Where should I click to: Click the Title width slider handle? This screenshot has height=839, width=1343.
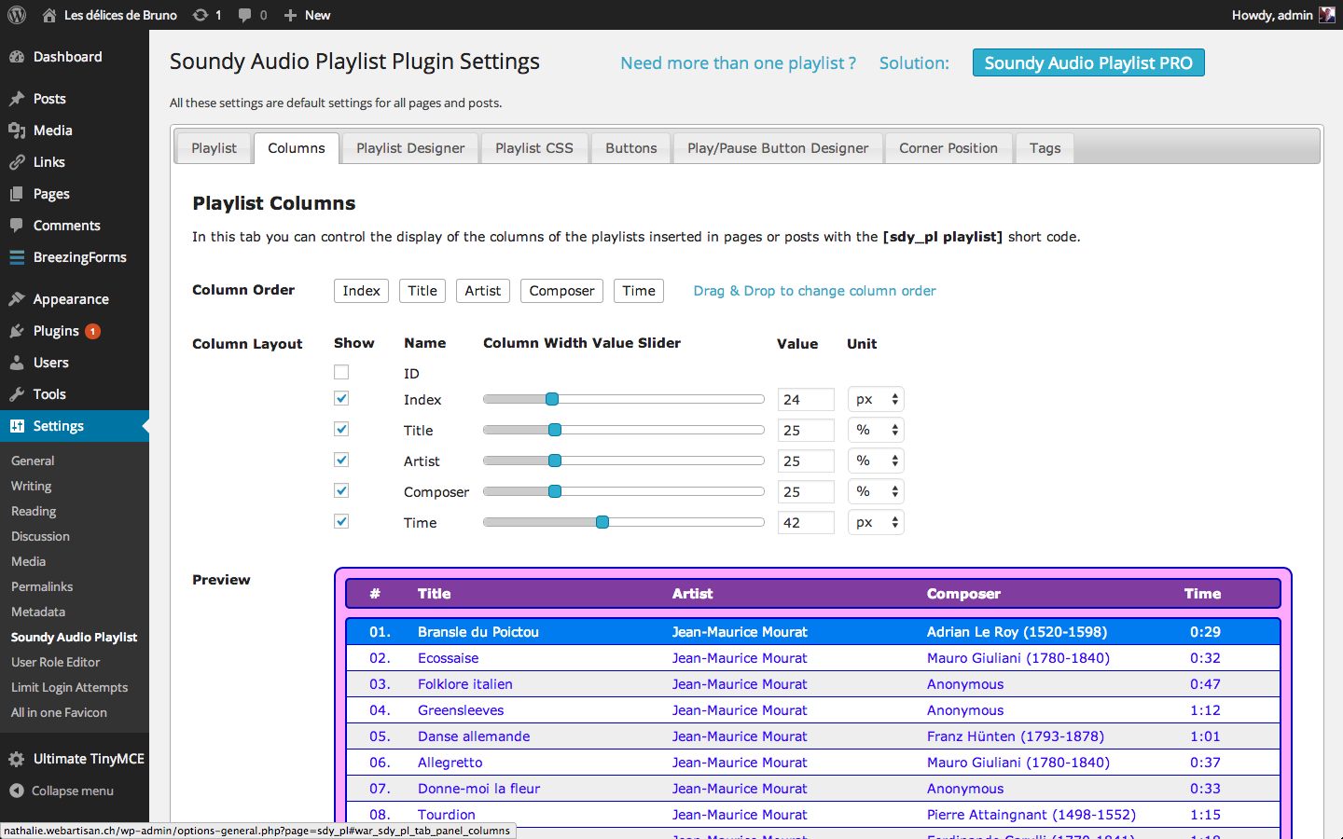[555, 430]
